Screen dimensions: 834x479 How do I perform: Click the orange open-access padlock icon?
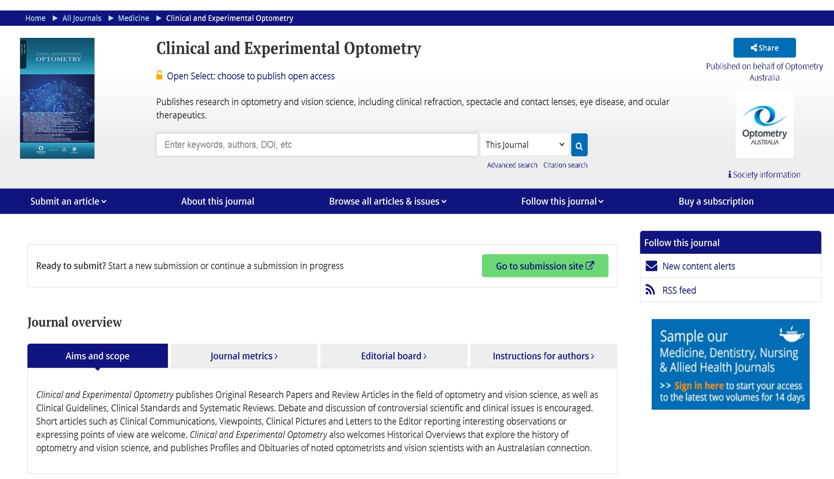click(159, 75)
